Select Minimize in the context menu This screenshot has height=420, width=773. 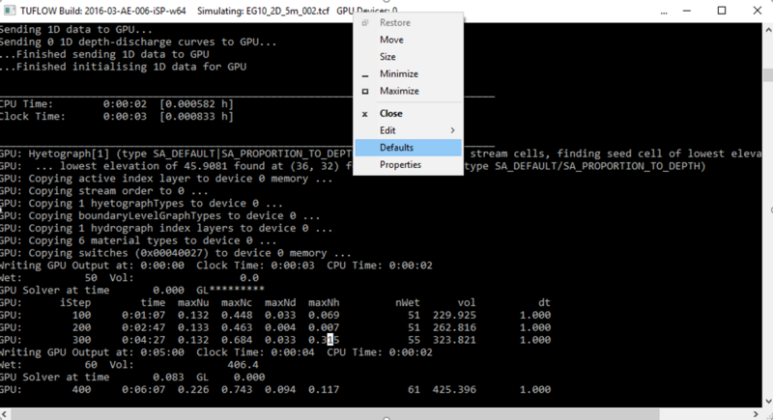point(408,73)
